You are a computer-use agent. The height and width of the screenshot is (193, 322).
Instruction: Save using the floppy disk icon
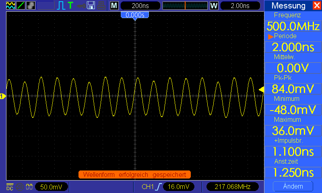[x=91, y=6]
